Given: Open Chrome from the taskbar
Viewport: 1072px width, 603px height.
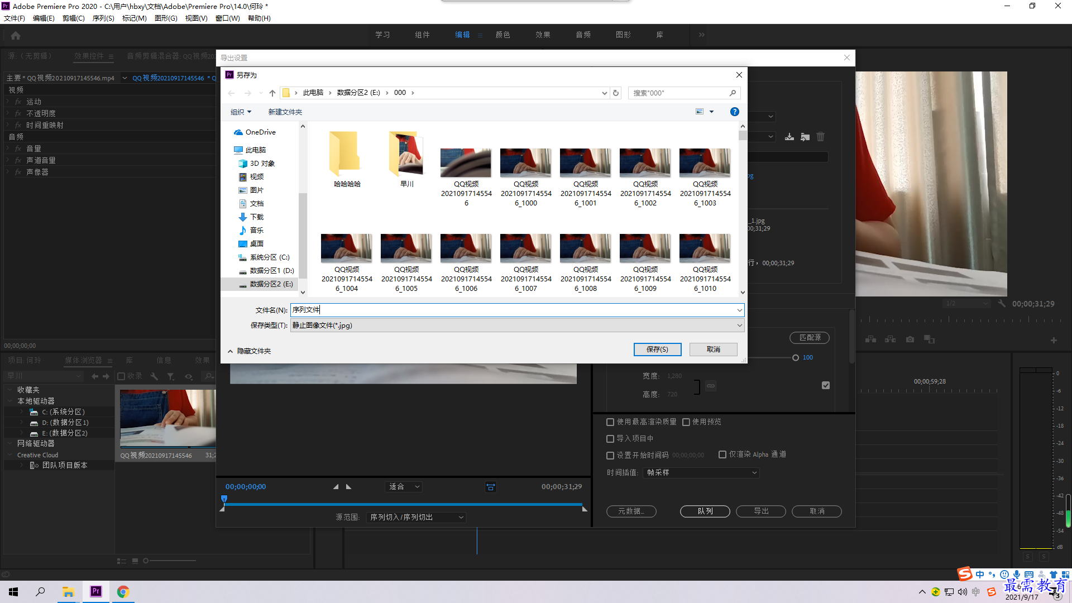Looking at the screenshot, I should [x=123, y=592].
